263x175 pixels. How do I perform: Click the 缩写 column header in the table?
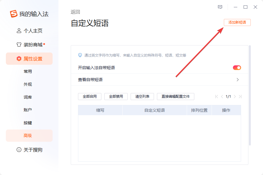100,110
